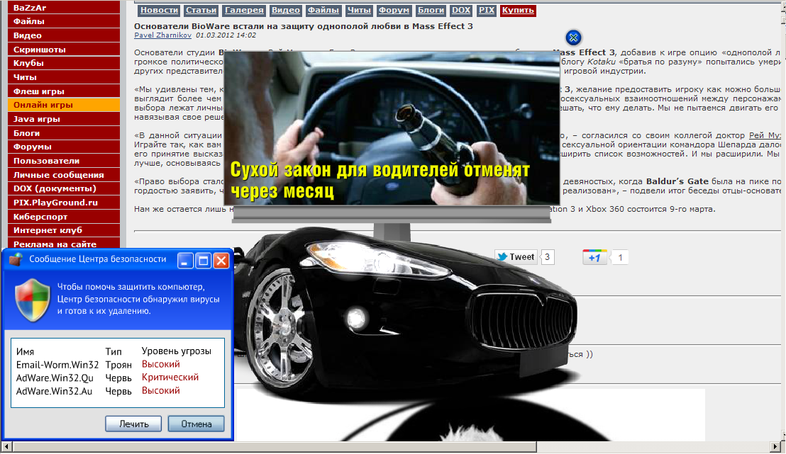
Task: Click the Tweet bird button
Action: coord(516,257)
